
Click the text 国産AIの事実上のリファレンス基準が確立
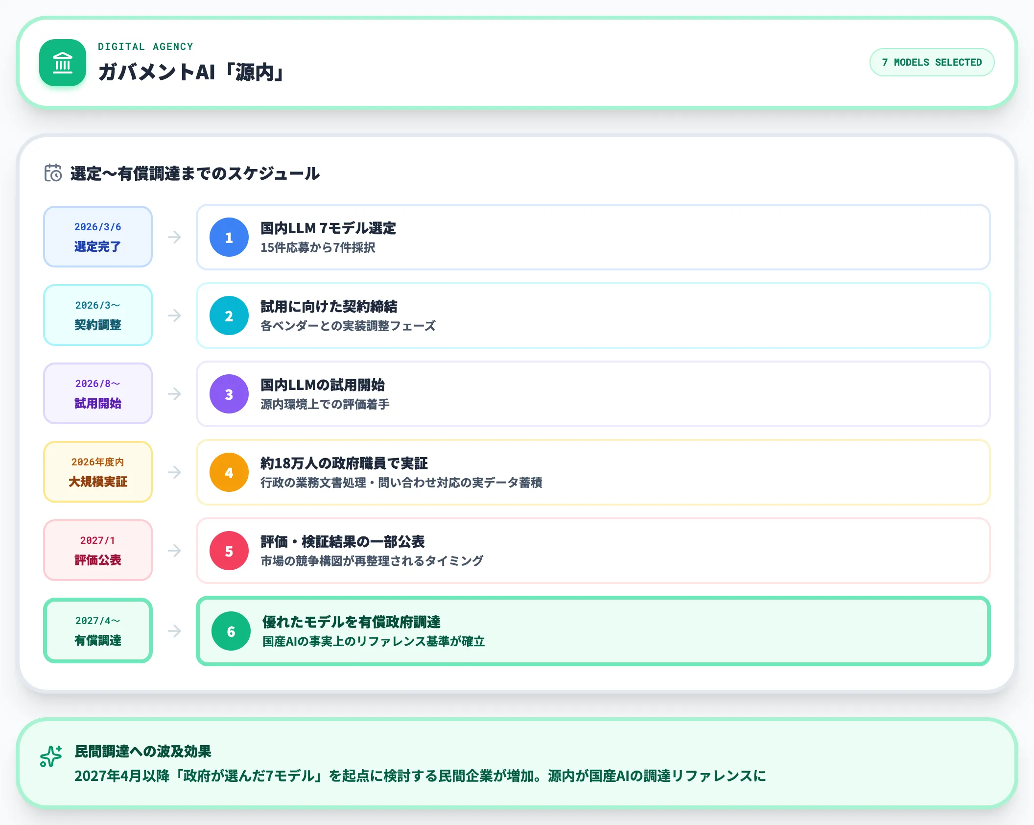[374, 641]
